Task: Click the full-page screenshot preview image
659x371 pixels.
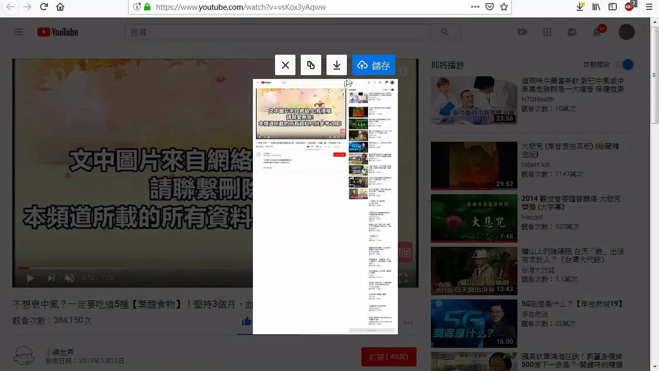Action: point(325,206)
